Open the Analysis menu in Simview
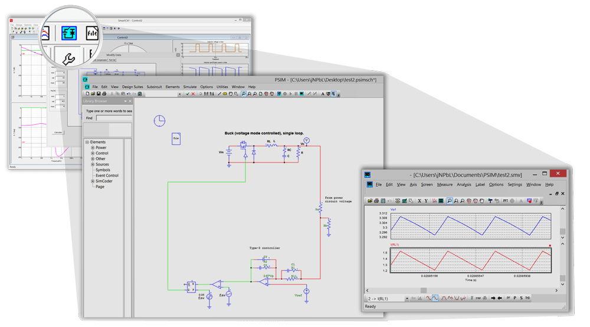The height and width of the screenshot is (327, 590). tap(464, 184)
